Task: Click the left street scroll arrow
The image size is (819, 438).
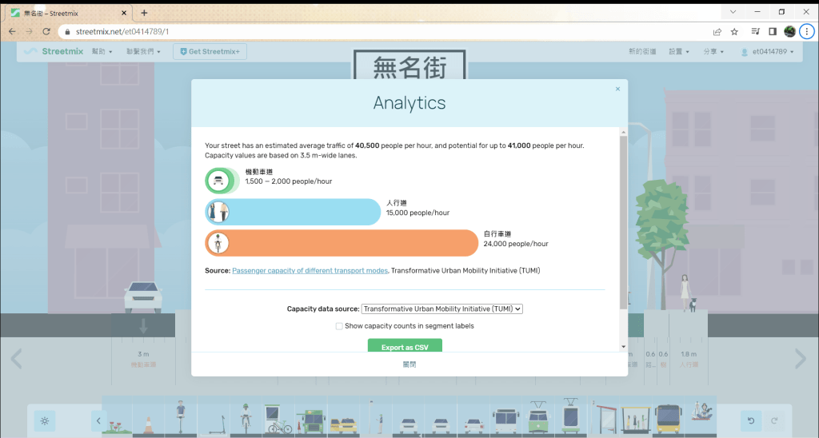Action: click(x=17, y=359)
